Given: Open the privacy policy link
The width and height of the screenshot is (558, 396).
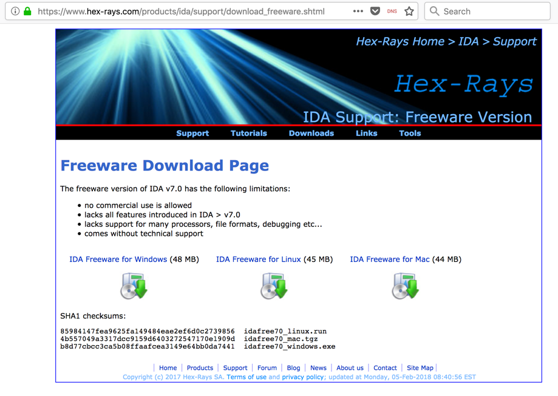Looking at the screenshot, I should [x=302, y=377].
